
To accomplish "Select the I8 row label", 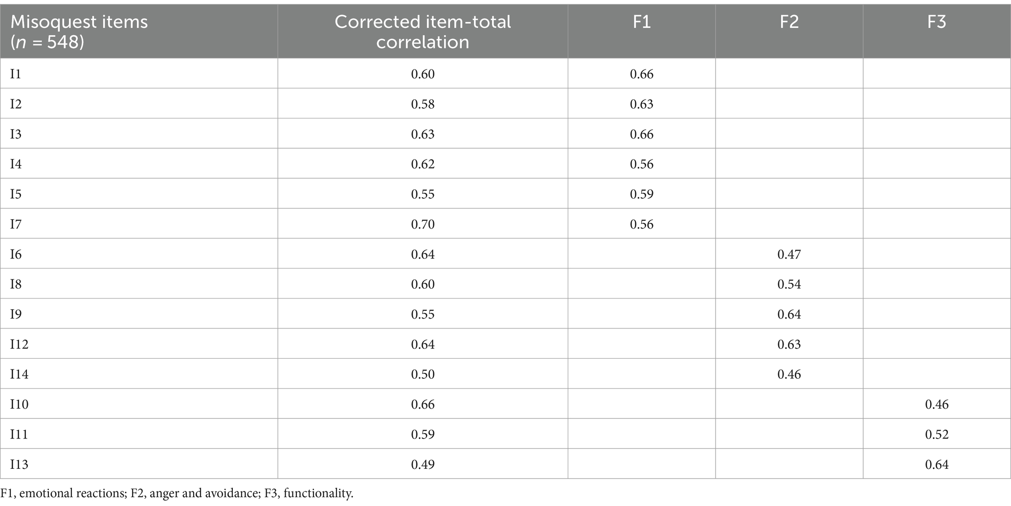I will [x=16, y=284].
